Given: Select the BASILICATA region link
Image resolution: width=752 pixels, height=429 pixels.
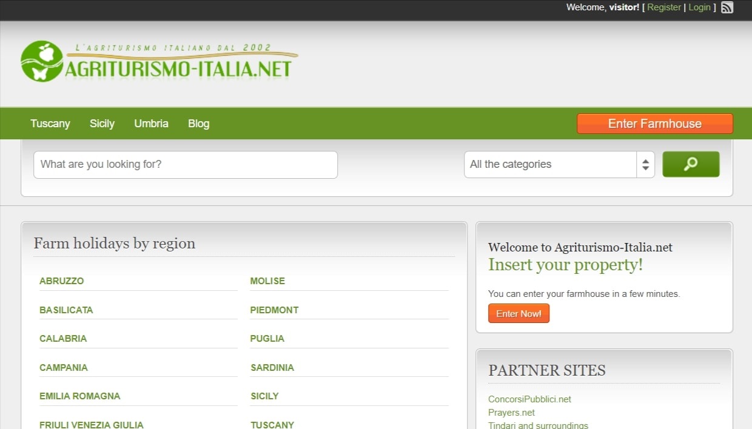Looking at the screenshot, I should click(66, 310).
